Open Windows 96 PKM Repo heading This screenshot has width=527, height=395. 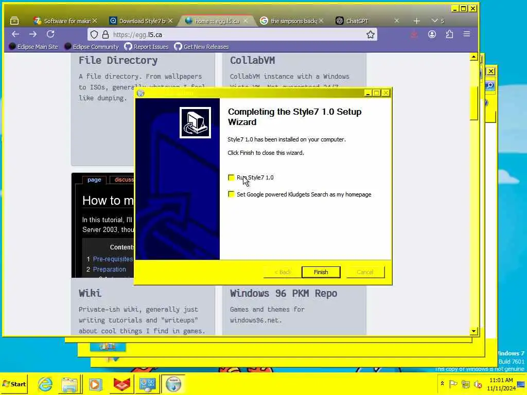(x=284, y=293)
